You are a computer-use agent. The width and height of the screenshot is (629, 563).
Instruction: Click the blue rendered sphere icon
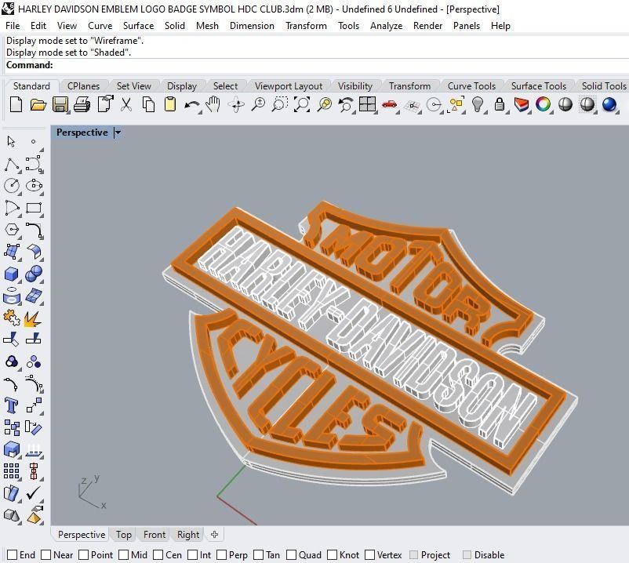tap(609, 104)
